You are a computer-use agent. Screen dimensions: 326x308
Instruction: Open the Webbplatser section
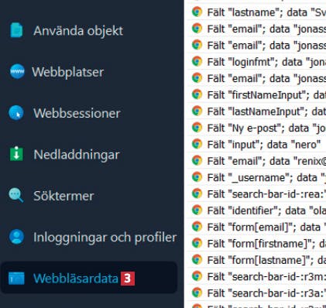(x=67, y=72)
